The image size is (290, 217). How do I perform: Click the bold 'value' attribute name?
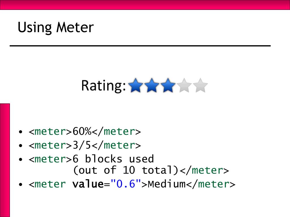pos(88,184)
